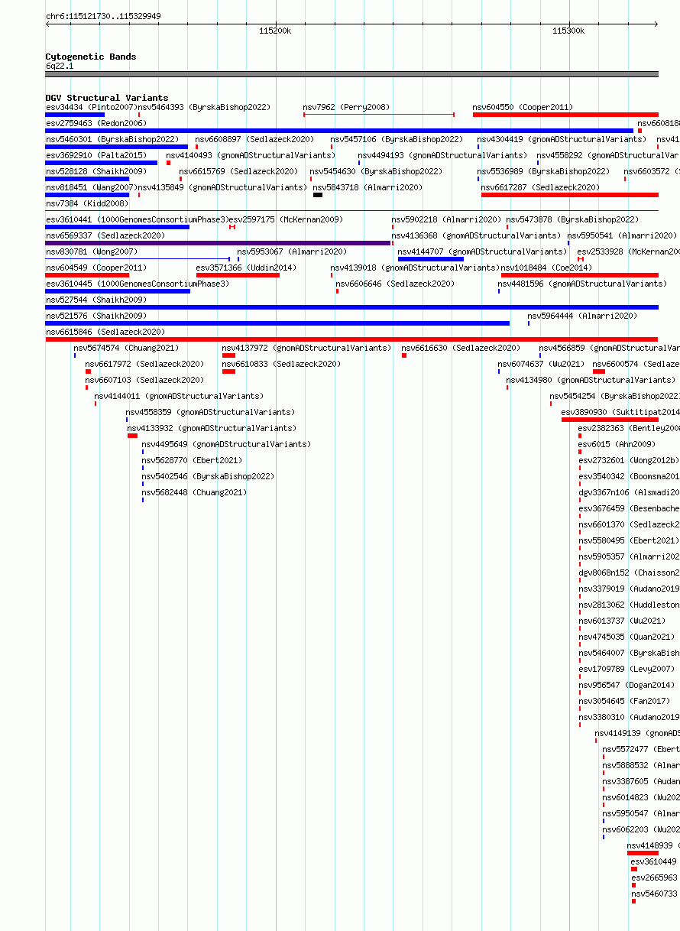680x931 pixels.
Task: Click the nsv527544 (Shaikh2009) label
Action: click(x=96, y=300)
